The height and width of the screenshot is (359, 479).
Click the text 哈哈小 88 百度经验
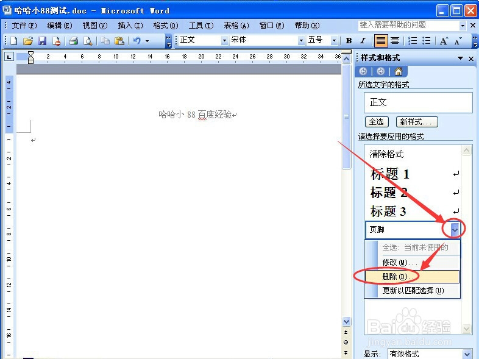195,115
